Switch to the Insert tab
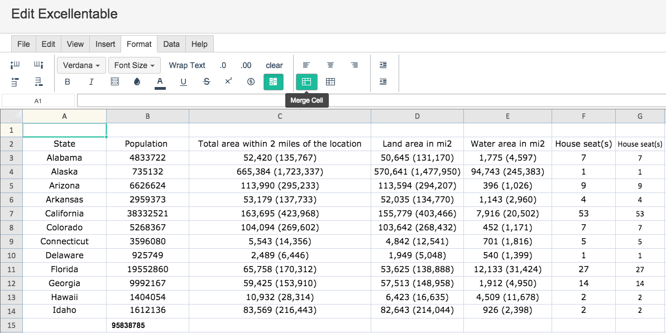 (106, 44)
